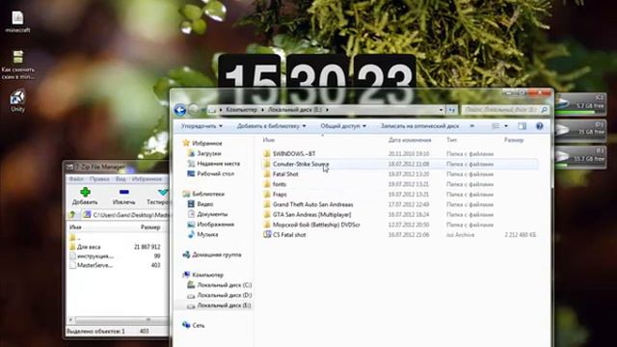This screenshot has width=617, height=347.
Task: Click the address bar history dropdown arrow
Action: pyautogui.click(x=442, y=110)
